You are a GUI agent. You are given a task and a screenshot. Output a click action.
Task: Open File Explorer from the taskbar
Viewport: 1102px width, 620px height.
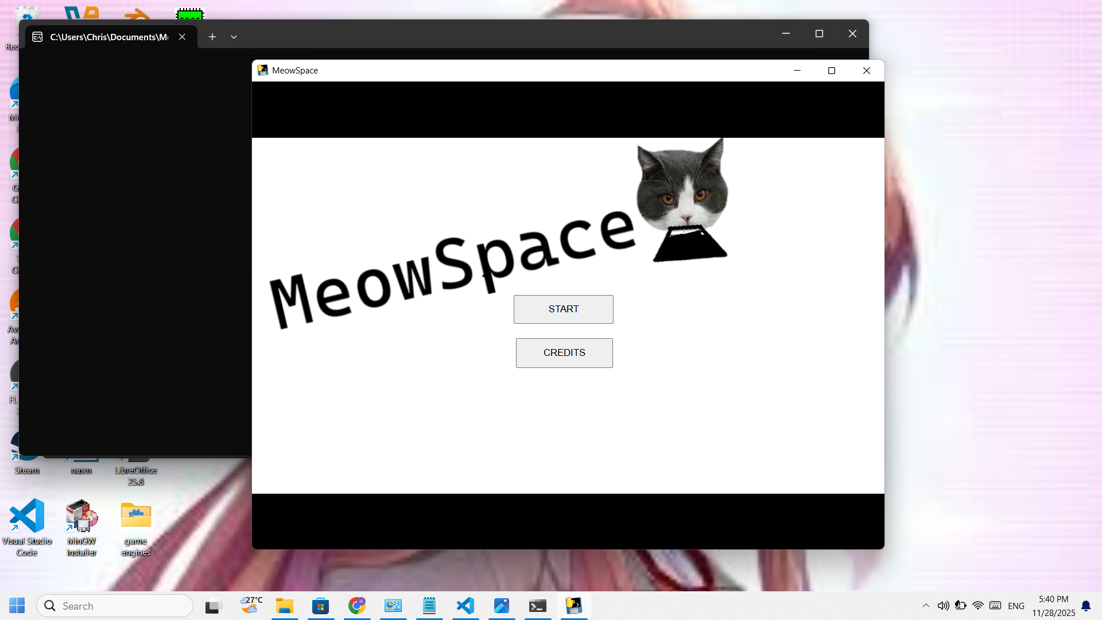(284, 606)
